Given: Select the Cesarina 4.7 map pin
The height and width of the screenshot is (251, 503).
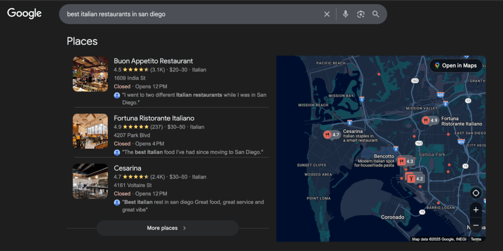Looking at the screenshot, I should pyautogui.click(x=332, y=134).
